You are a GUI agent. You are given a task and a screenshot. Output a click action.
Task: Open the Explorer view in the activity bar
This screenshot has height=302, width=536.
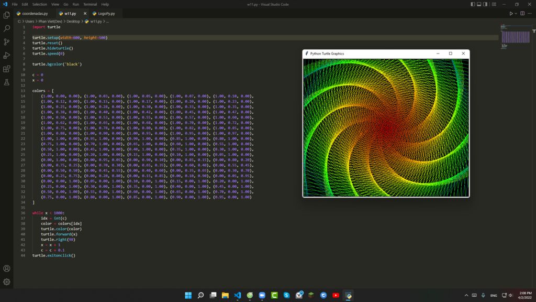coord(6,15)
